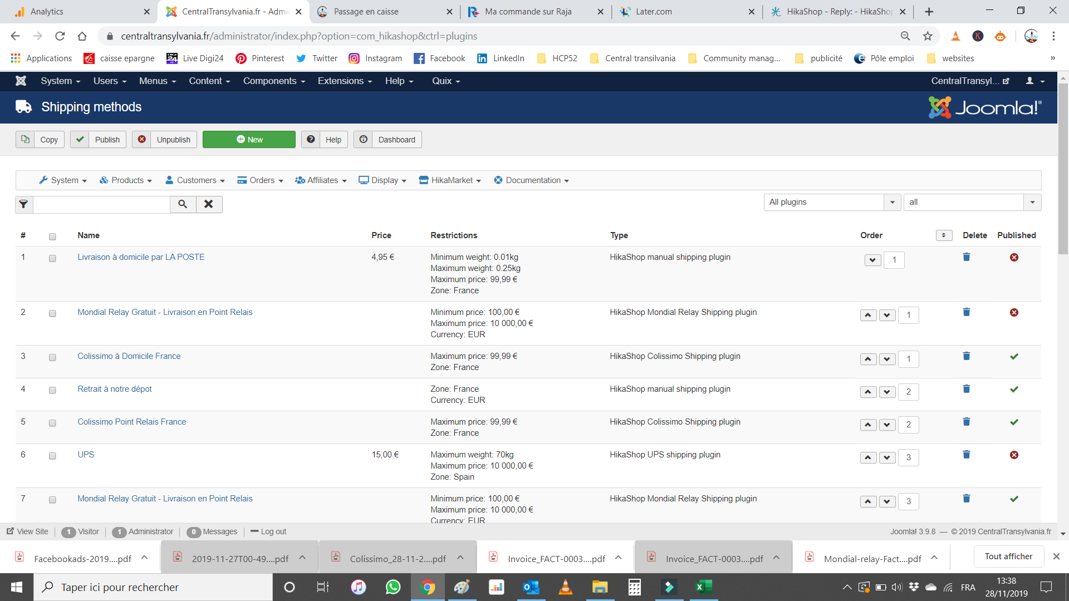
Task: Click the trash icon for Livraison à domicile
Action: click(967, 257)
